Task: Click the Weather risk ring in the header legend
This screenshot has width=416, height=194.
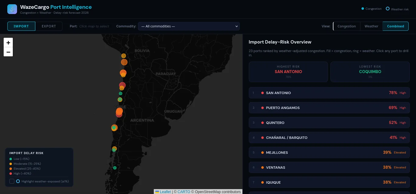Action: [x=388, y=9]
